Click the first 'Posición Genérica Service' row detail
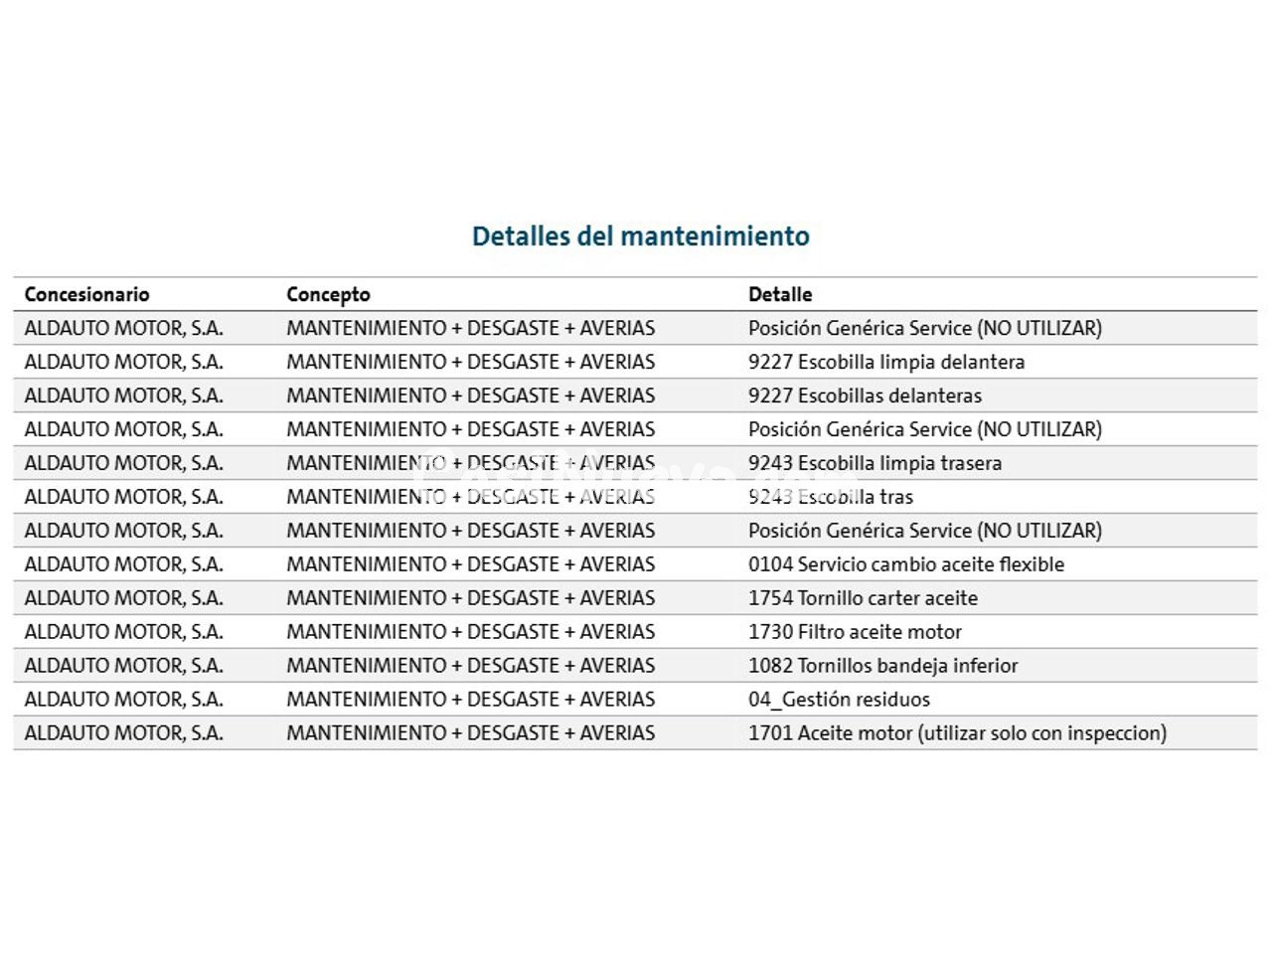The width and height of the screenshot is (1272, 954). click(924, 328)
